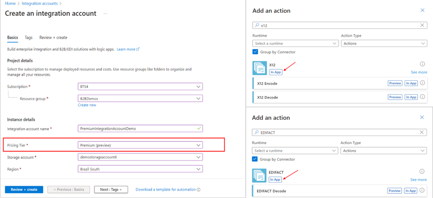This screenshot has width=433, height=198.
Task: Close the upper Add an action panel
Action: click(422, 10)
